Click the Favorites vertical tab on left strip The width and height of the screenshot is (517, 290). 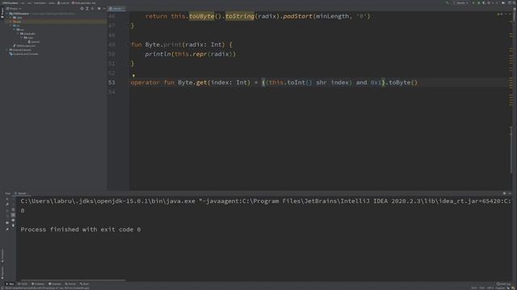point(2,272)
